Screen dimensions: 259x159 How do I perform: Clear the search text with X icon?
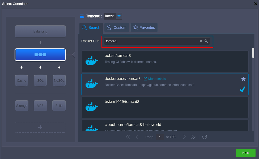click(201, 41)
